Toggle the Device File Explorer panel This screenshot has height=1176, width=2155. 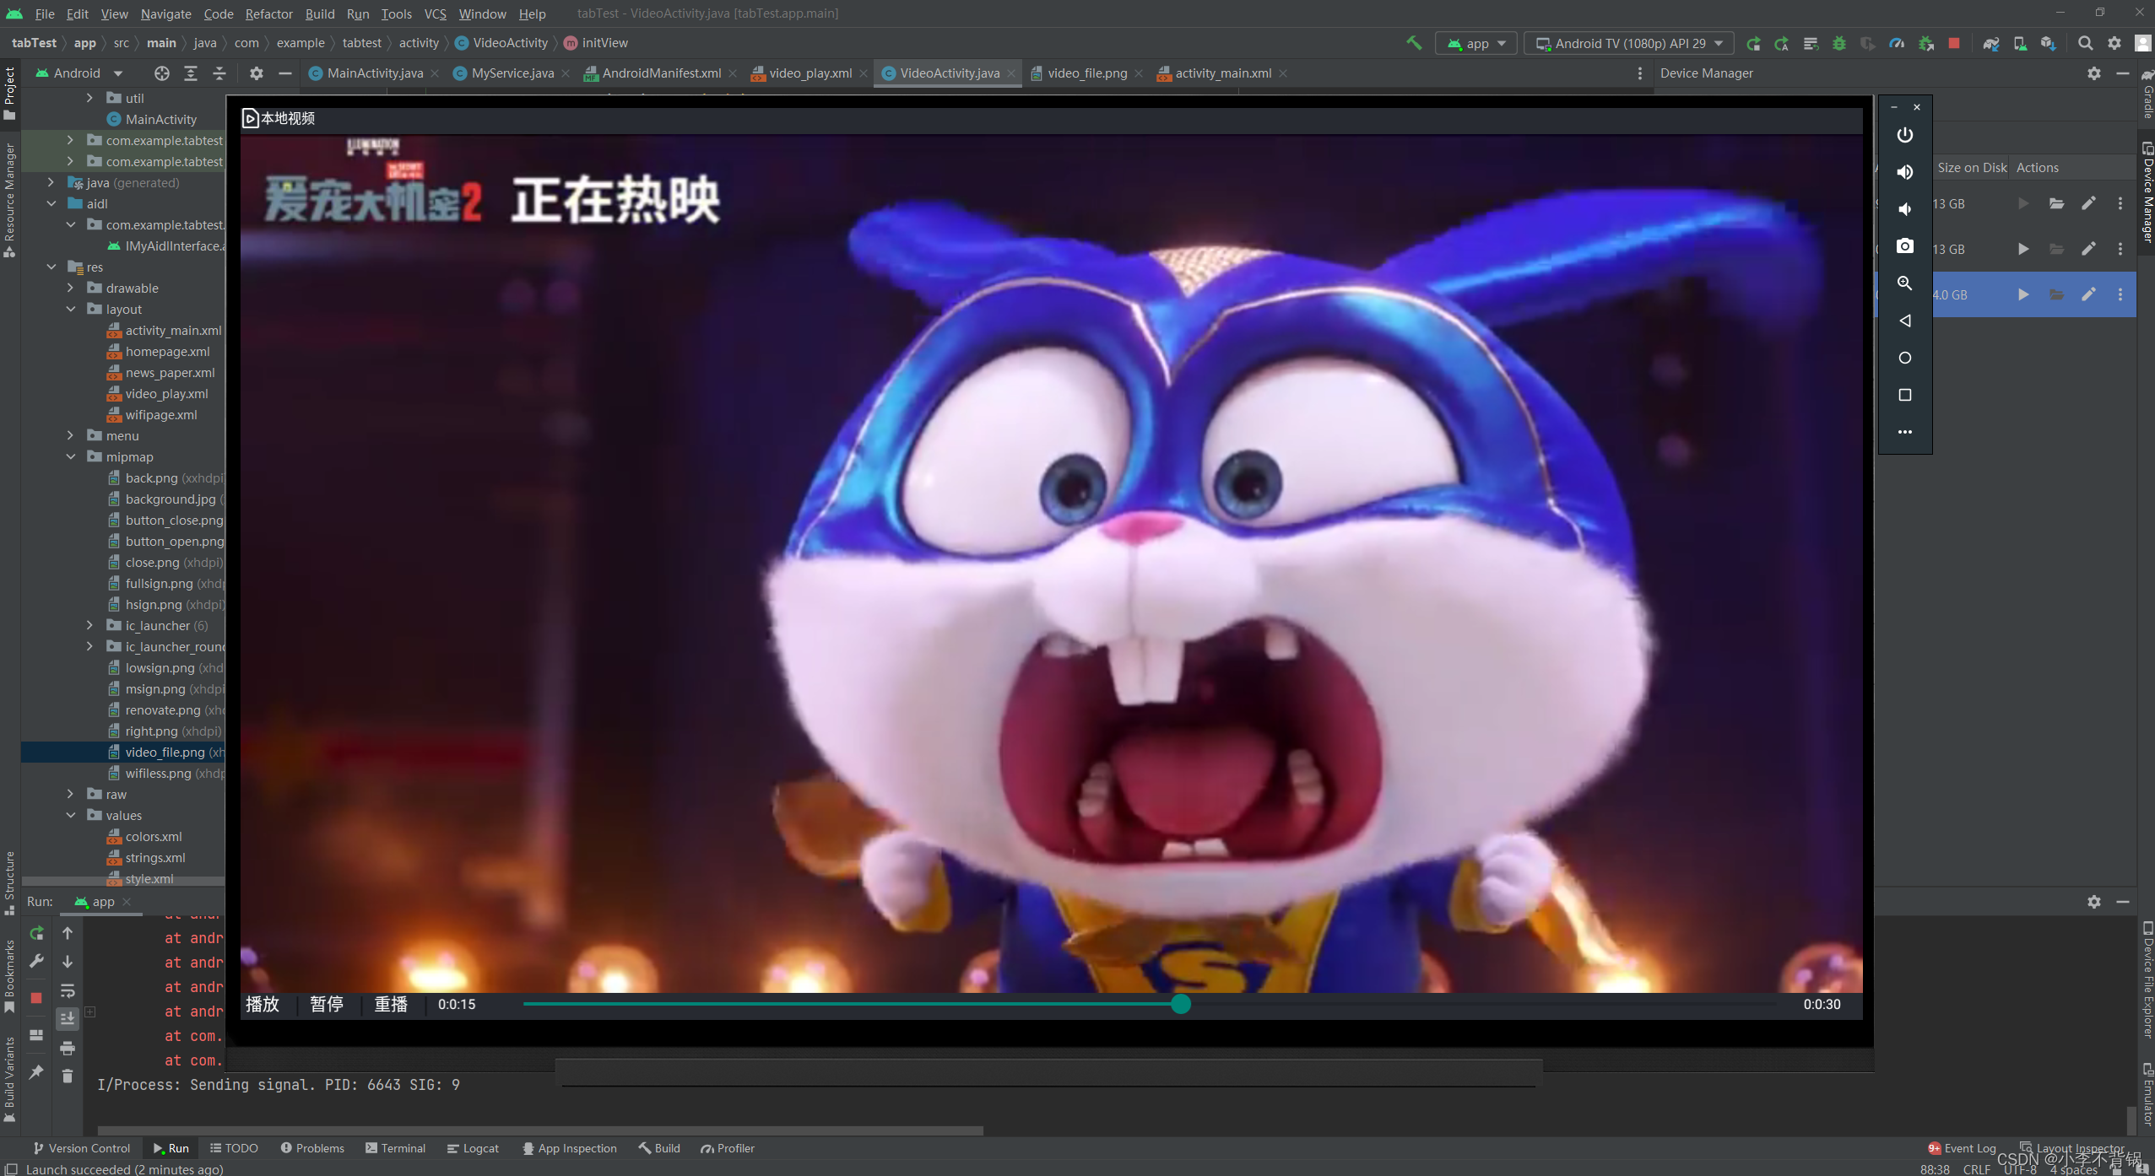coord(2147,979)
